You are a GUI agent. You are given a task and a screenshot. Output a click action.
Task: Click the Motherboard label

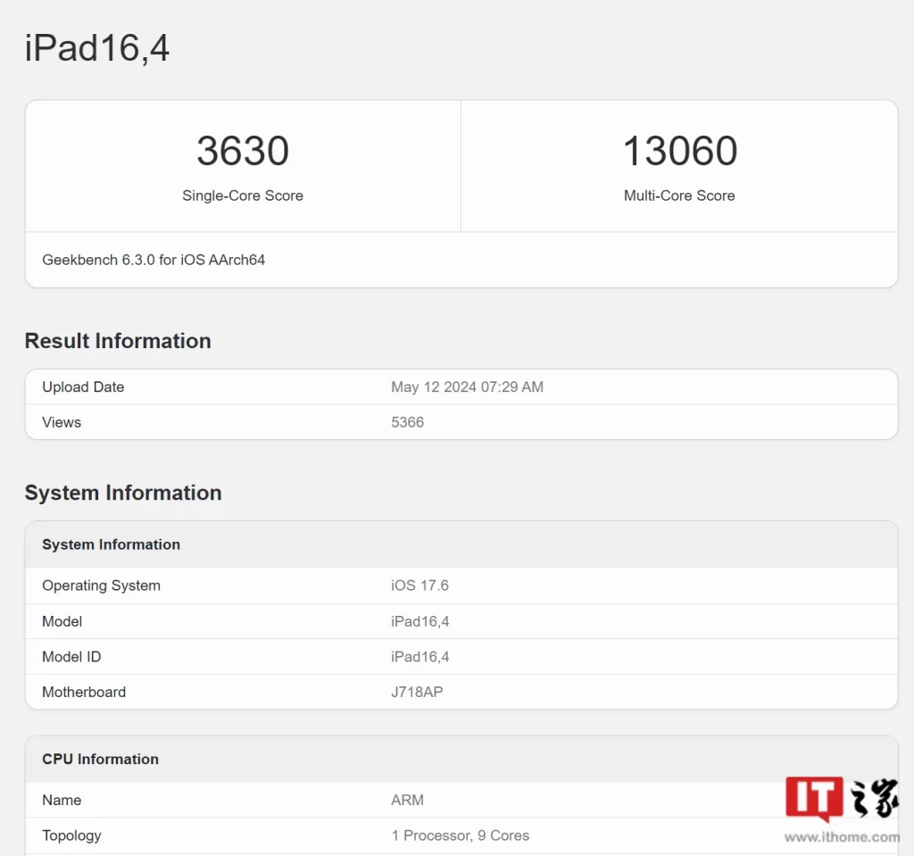[x=84, y=692]
